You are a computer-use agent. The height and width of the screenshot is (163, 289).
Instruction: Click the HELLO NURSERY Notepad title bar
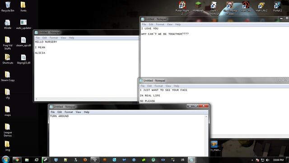click(x=86, y=33)
